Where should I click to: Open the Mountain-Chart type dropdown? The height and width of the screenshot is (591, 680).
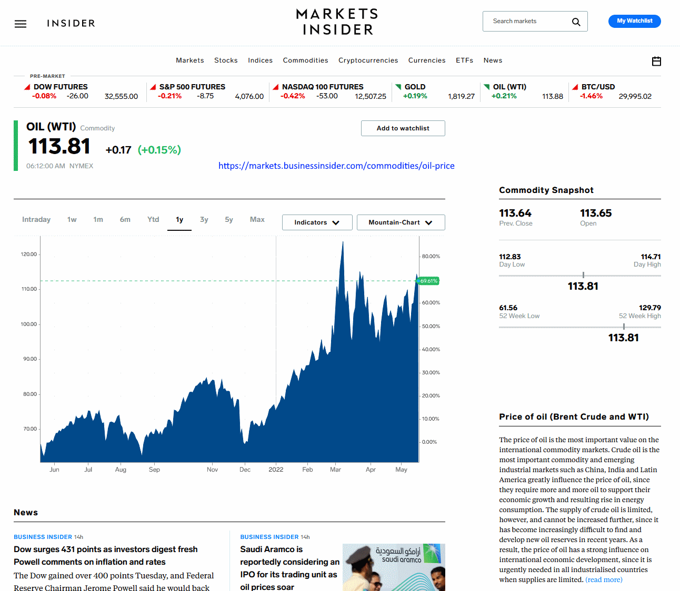click(401, 222)
